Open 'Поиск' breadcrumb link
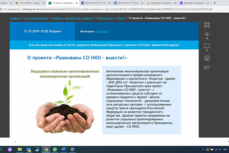The width and height of the screenshot is (229, 153). click(x=121, y=18)
